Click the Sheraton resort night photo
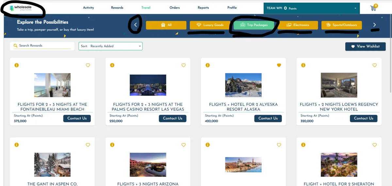The image size is (392, 186). click(x=339, y=165)
